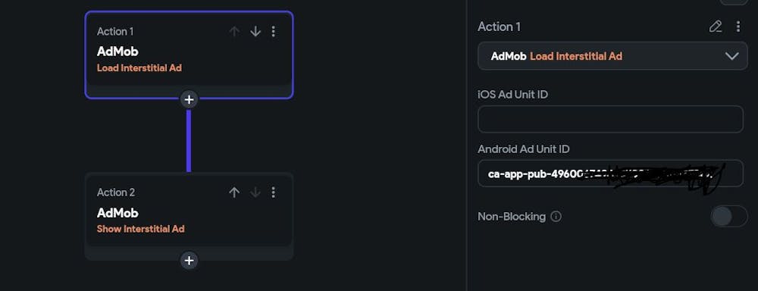Add action with plus below Action 1
758x291 pixels.
[189, 99]
